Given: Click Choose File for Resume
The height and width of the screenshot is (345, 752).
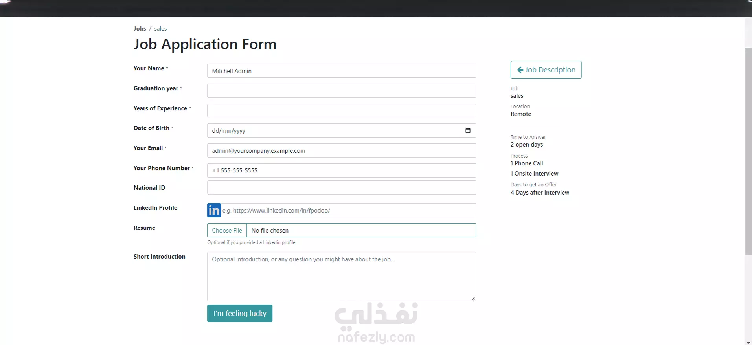Looking at the screenshot, I should [x=227, y=230].
